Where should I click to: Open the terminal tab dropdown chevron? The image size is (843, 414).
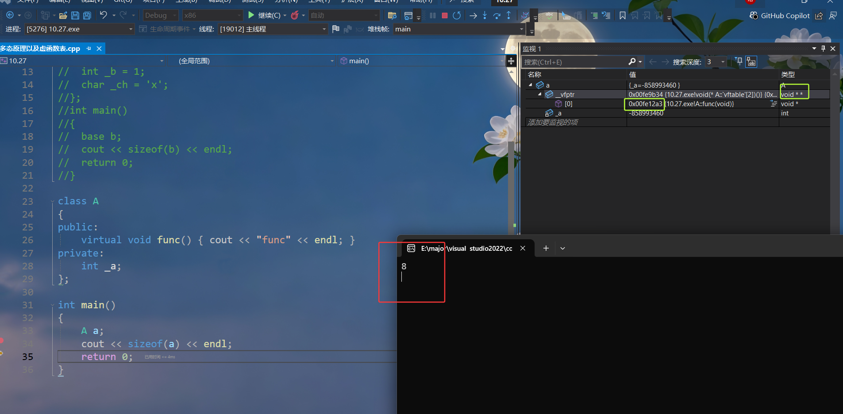tap(562, 248)
